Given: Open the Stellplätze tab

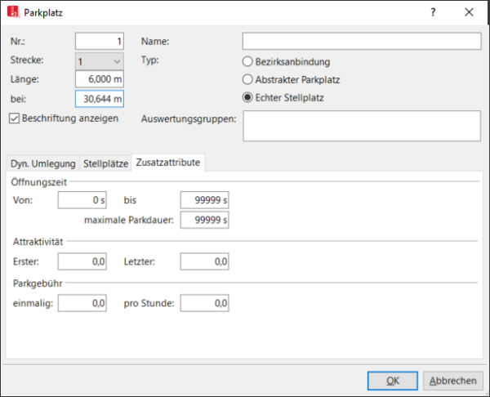Looking at the screenshot, I should 106,163.
